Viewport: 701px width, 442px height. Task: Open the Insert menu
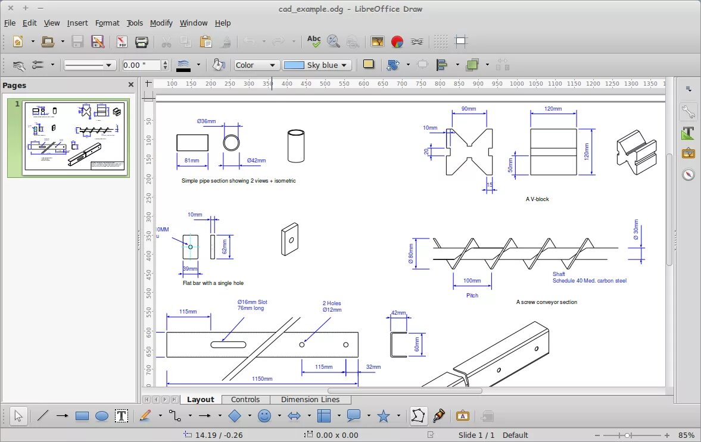pyautogui.click(x=77, y=23)
